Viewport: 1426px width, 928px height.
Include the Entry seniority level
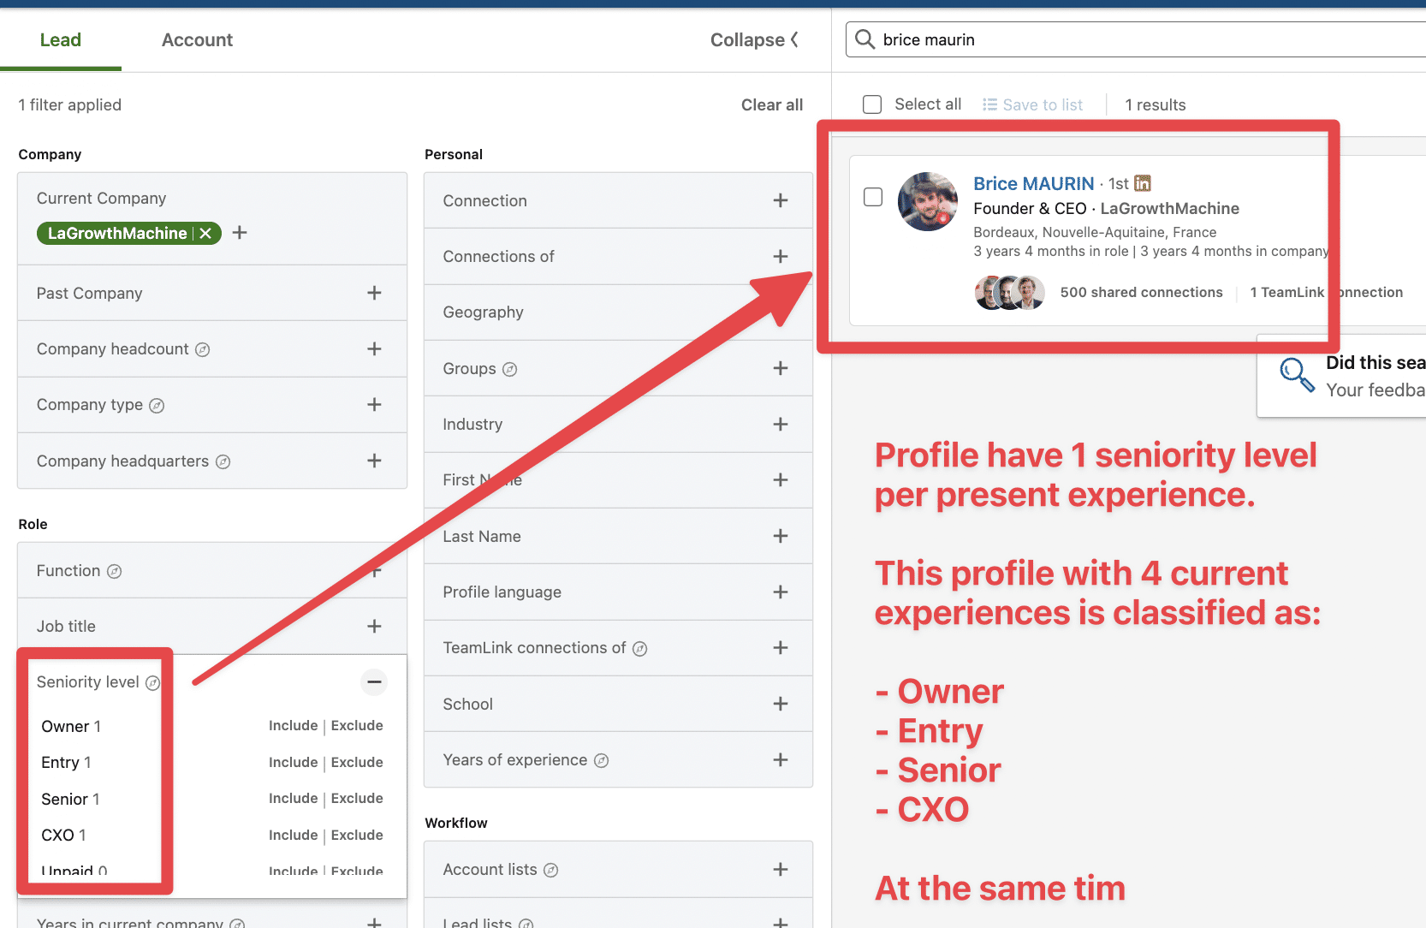293,762
